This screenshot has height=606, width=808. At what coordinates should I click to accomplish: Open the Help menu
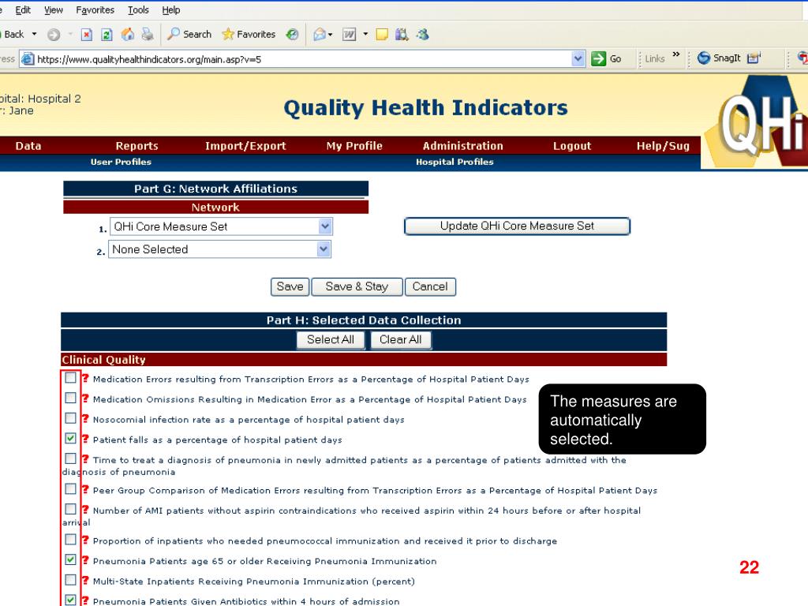[x=171, y=9]
